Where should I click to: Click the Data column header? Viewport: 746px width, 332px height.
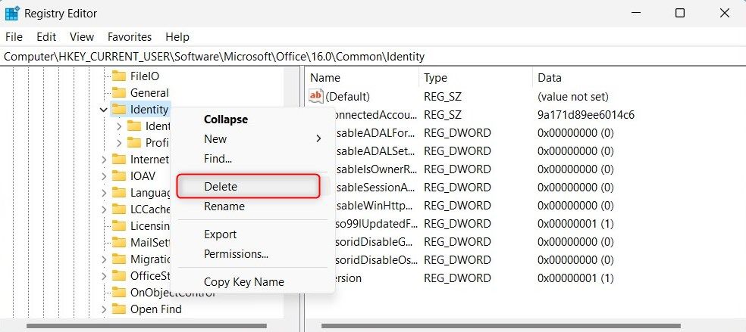click(550, 77)
